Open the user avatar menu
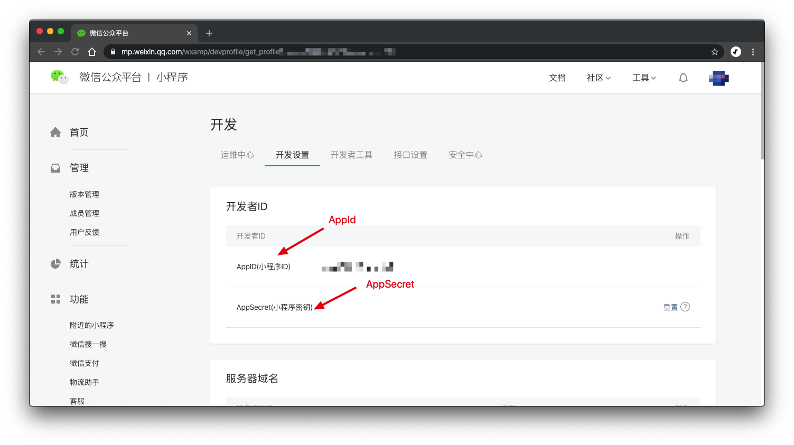794x445 pixels. pyautogui.click(x=719, y=78)
